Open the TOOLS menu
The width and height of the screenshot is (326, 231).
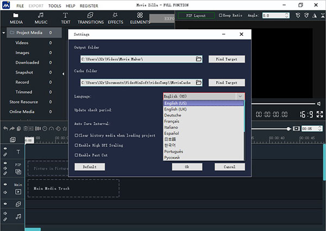coord(54,5)
